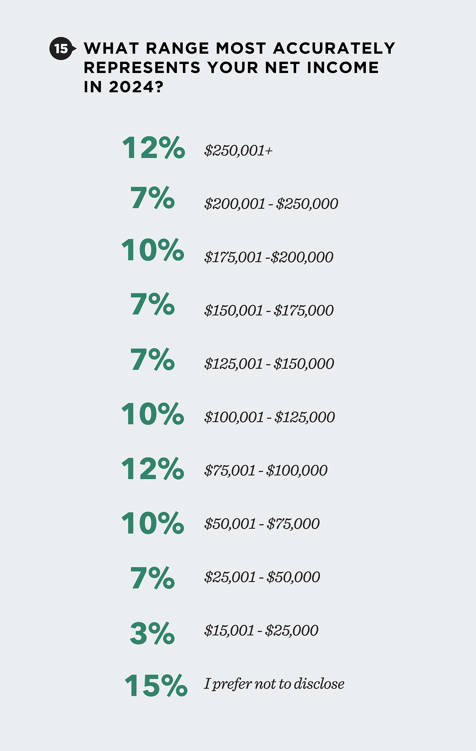476x751 pixels.
Task: Click the 12% figure beside "$250,001+"
Action: [x=154, y=147]
